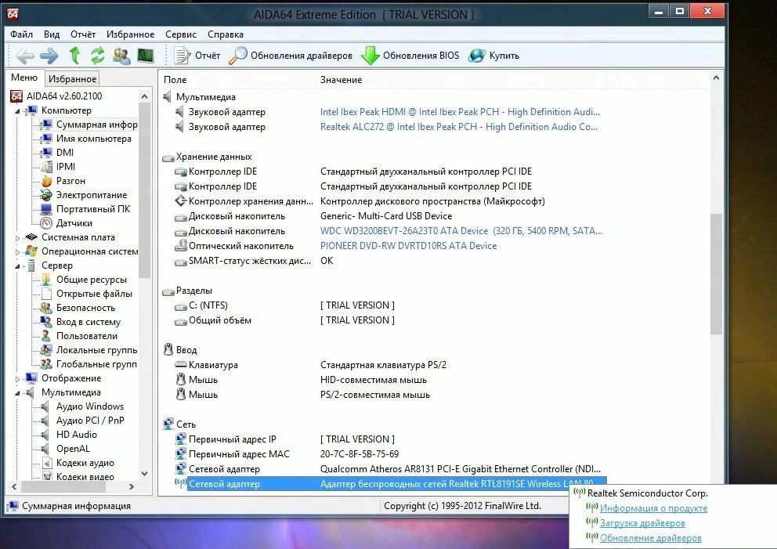777x549 pixels.
Task: Open the users manager toolbar icon
Action: point(121,56)
